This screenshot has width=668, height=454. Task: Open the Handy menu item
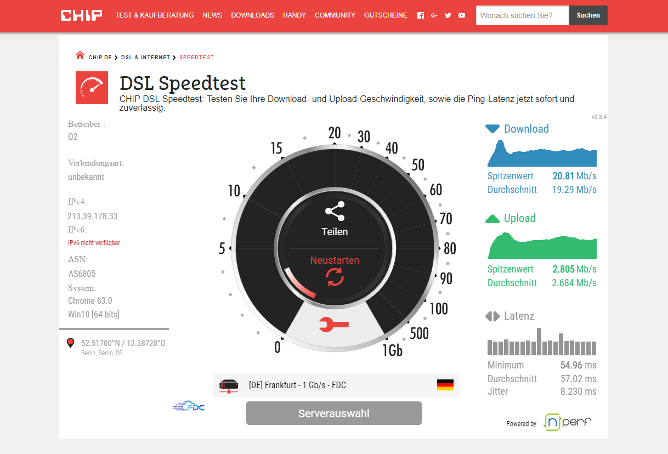tap(295, 15)
